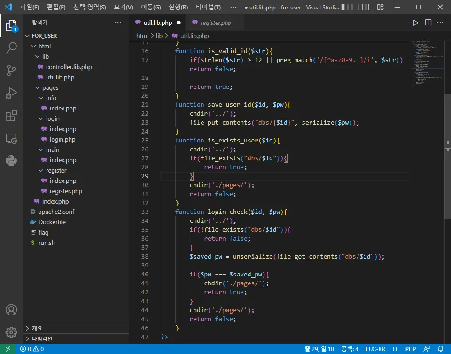The image size is (451, 354).
Task: Open the Remote Explorer view
Action: tap(11, 139)
